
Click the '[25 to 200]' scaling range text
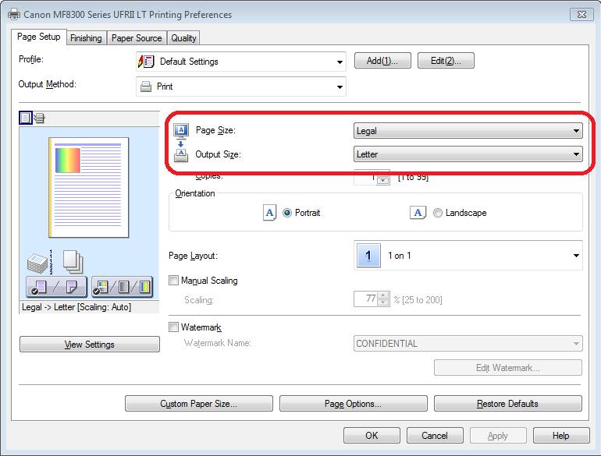[422, 300]
